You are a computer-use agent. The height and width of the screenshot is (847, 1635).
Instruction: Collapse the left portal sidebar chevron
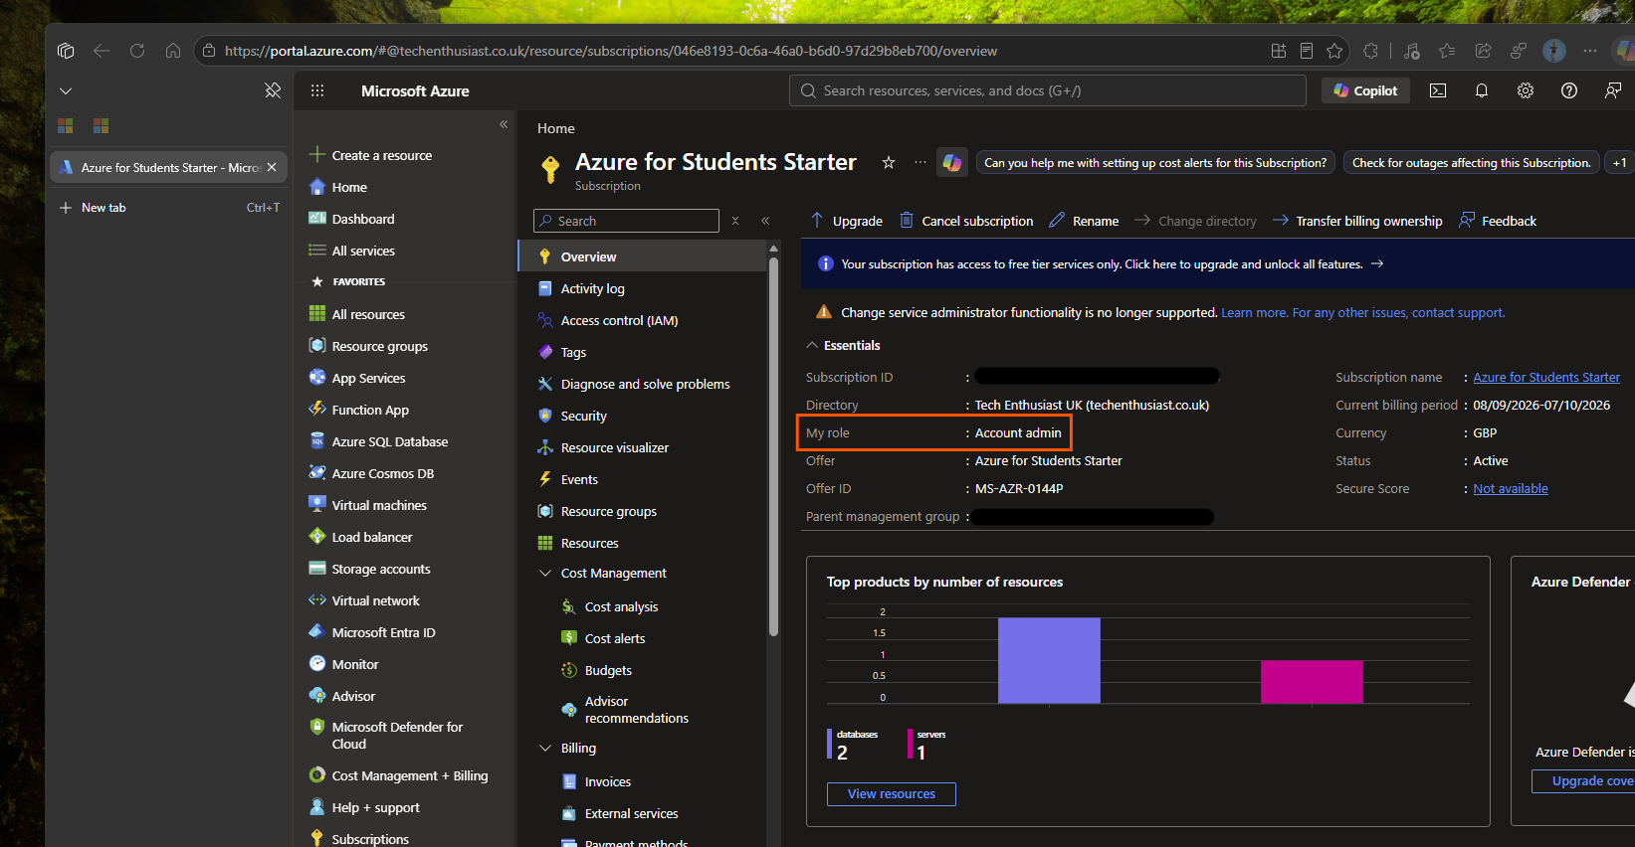(504, 124)
